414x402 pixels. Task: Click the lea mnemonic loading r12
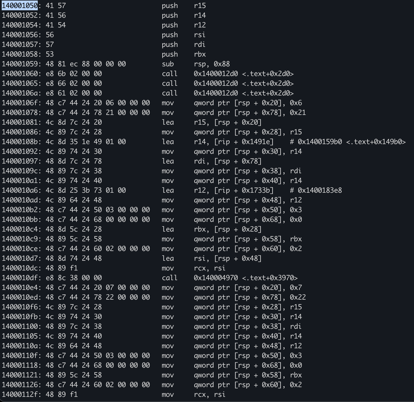[168, 190]
